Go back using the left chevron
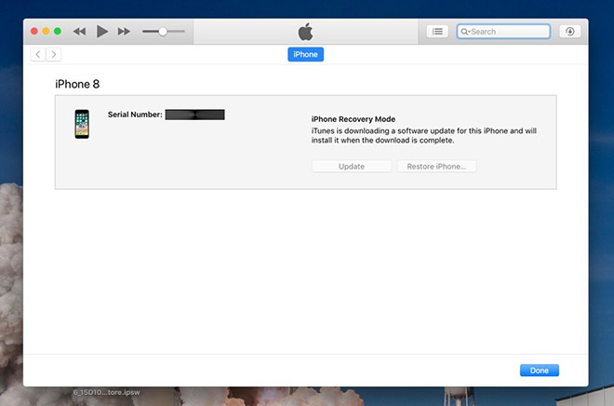Viewport: 614px width, 406px height. (x=38, y=54)
